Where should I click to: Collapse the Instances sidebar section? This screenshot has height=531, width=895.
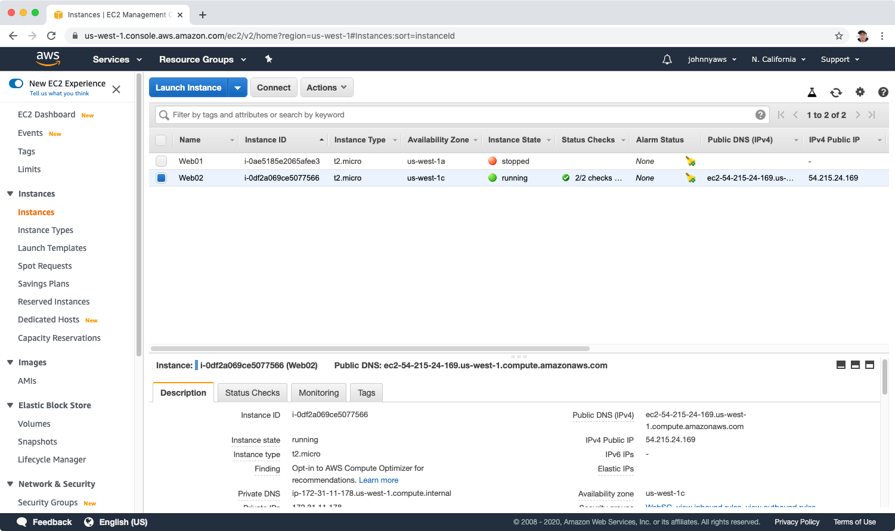(x=10, y=194)
